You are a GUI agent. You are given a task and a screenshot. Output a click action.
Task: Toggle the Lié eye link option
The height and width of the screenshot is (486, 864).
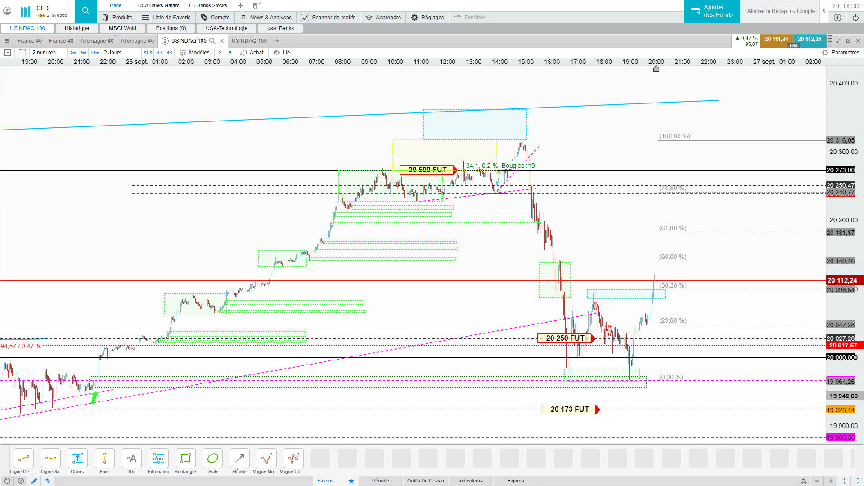point(282,53)
